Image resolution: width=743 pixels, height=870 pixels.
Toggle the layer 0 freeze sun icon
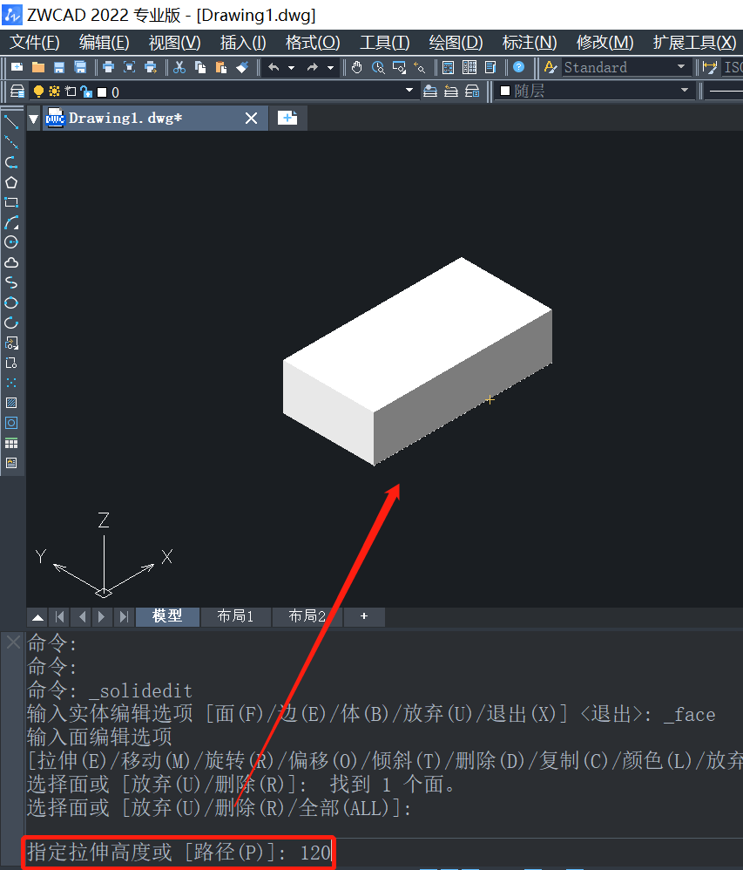click(54, 91)
